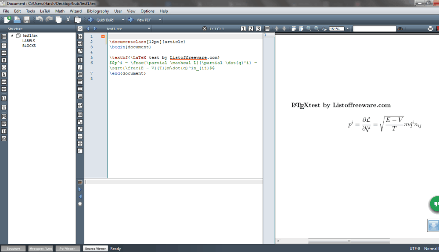Open the TikZ commands panel (TI icon)
439x252 pixels.
tap(4, 131)
